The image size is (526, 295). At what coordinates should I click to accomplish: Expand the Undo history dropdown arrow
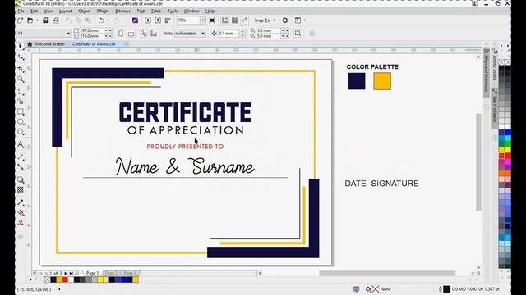pos(108,20)
